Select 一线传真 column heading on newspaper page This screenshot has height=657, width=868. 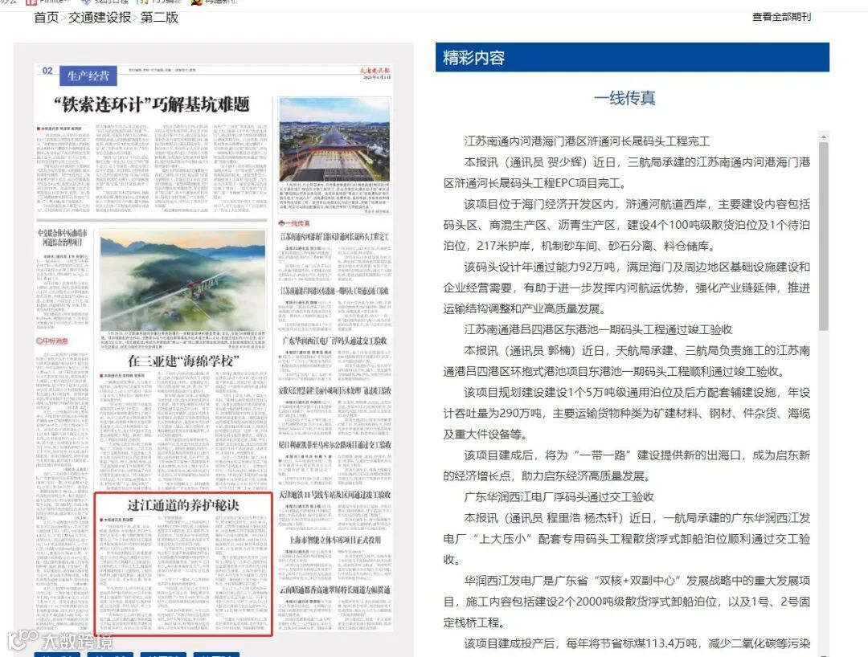tap(294, 222)
